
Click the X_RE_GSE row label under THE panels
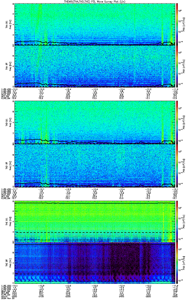point(5,286)
